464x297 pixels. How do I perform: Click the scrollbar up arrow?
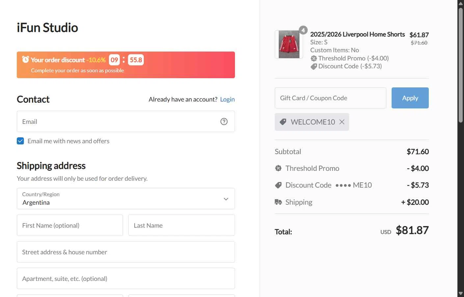pyautogui.click(x=461, y=3)
